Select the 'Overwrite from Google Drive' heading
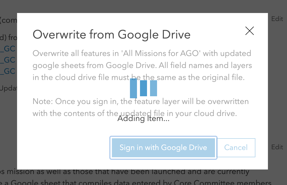Viewport: 287px width, 185px height. (x=111, y=35)
